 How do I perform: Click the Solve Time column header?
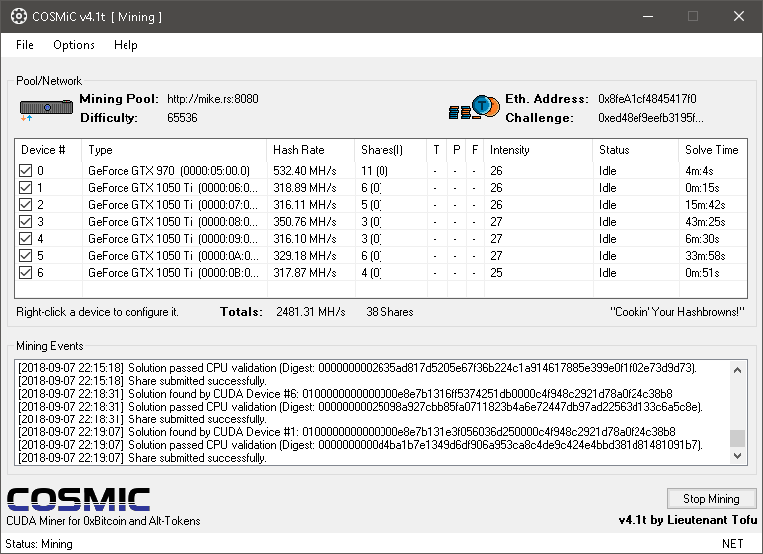(x=713, y=150)
